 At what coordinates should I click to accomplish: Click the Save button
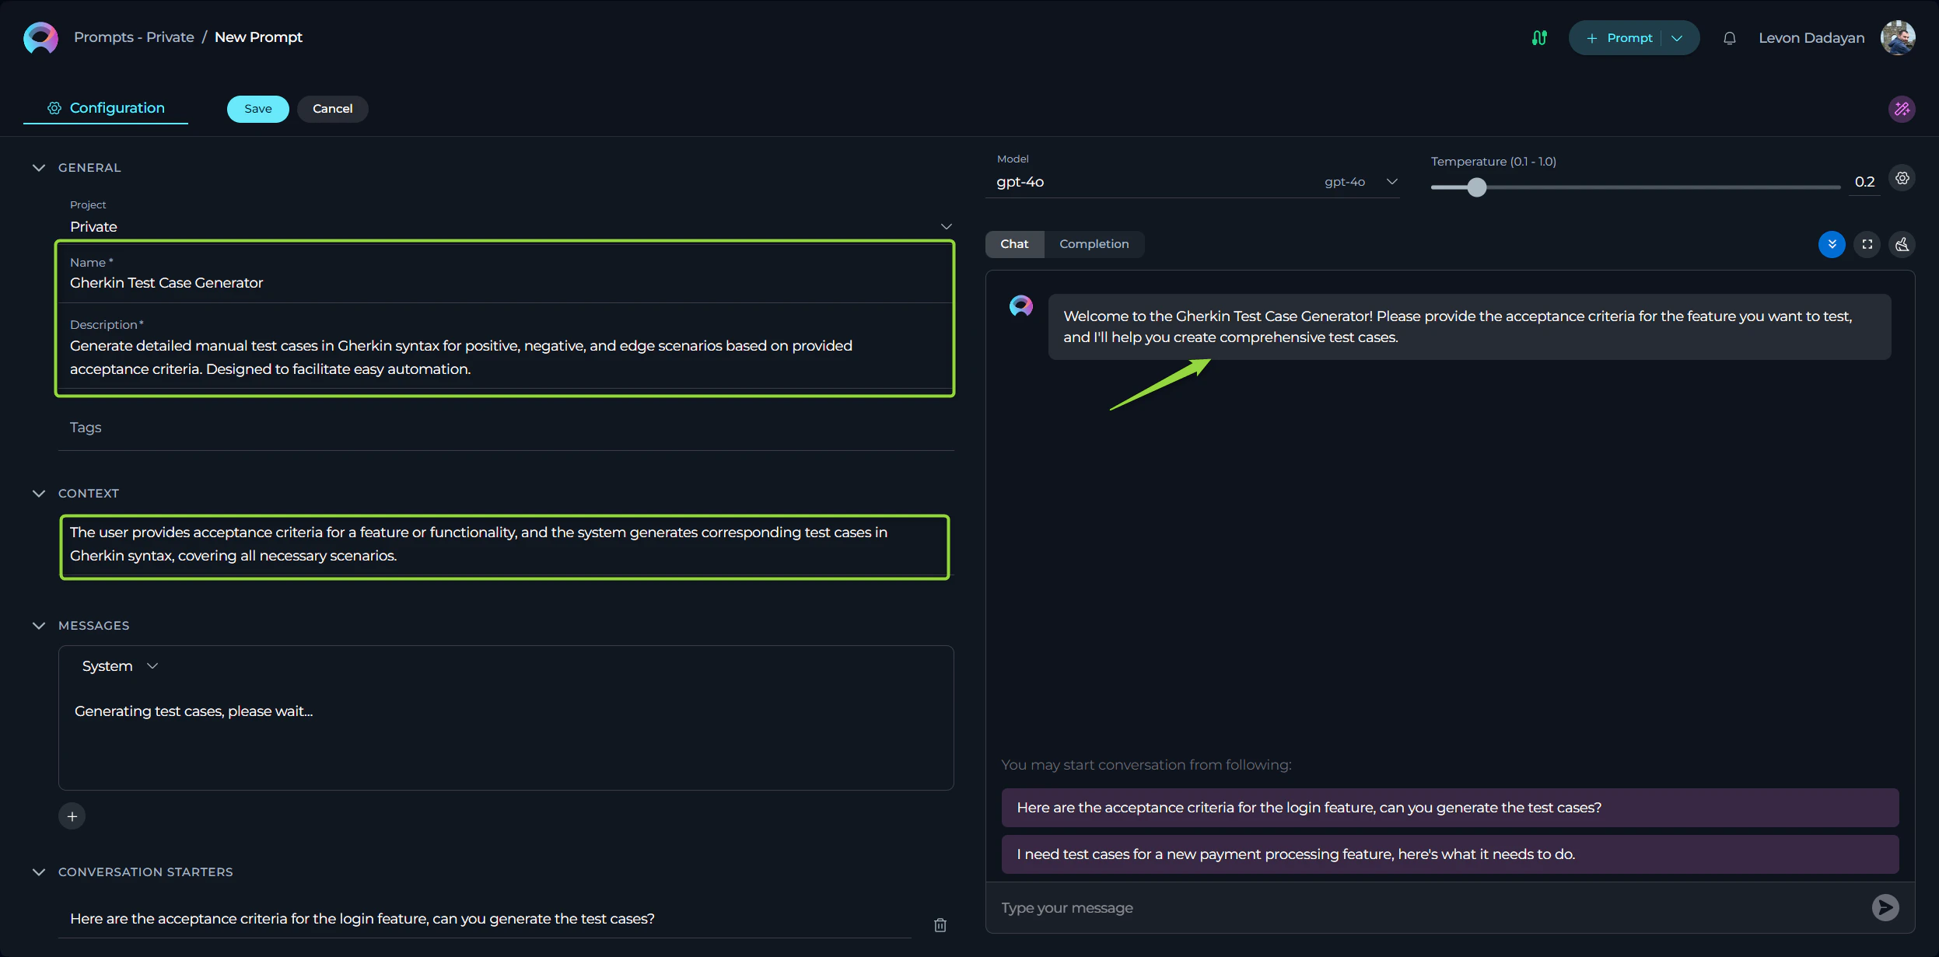257,109
